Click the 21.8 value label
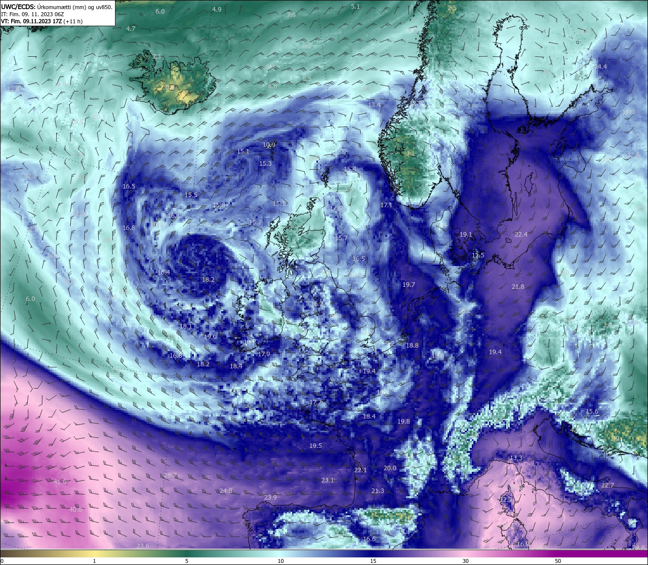Viewport: 648px width, 565px height. click(x=518, y=287)
